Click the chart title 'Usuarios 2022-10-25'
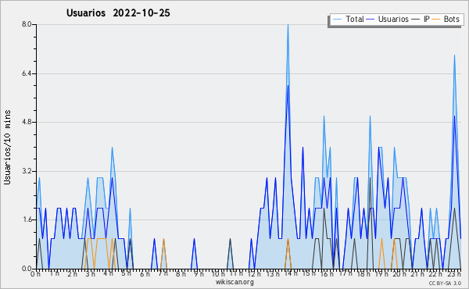469x289 pixels. pos(118,13)
